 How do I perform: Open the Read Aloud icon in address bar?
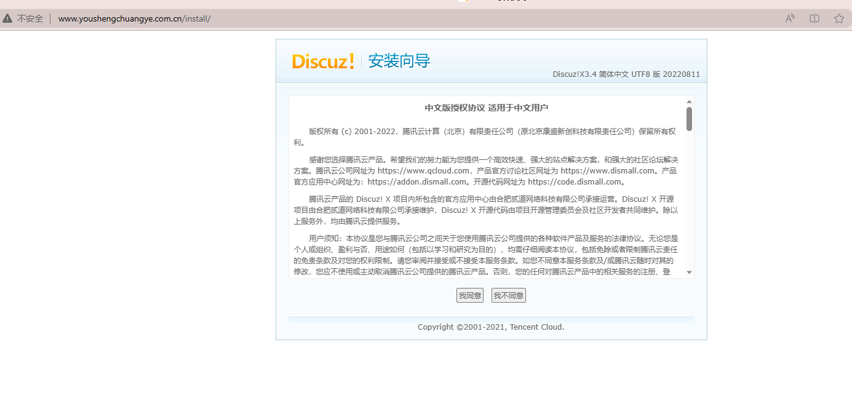790,18
